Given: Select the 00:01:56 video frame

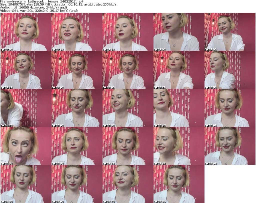Looking at the screenshot, I should coord(230,32).
